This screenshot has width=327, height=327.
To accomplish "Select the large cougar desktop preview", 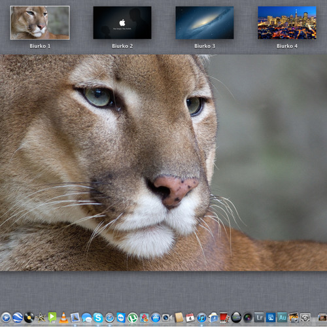I will 163,163.
